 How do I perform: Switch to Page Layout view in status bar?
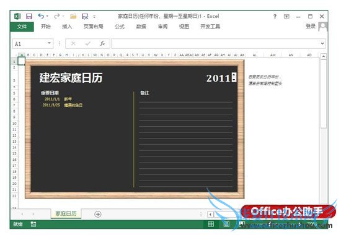point(226,224)
